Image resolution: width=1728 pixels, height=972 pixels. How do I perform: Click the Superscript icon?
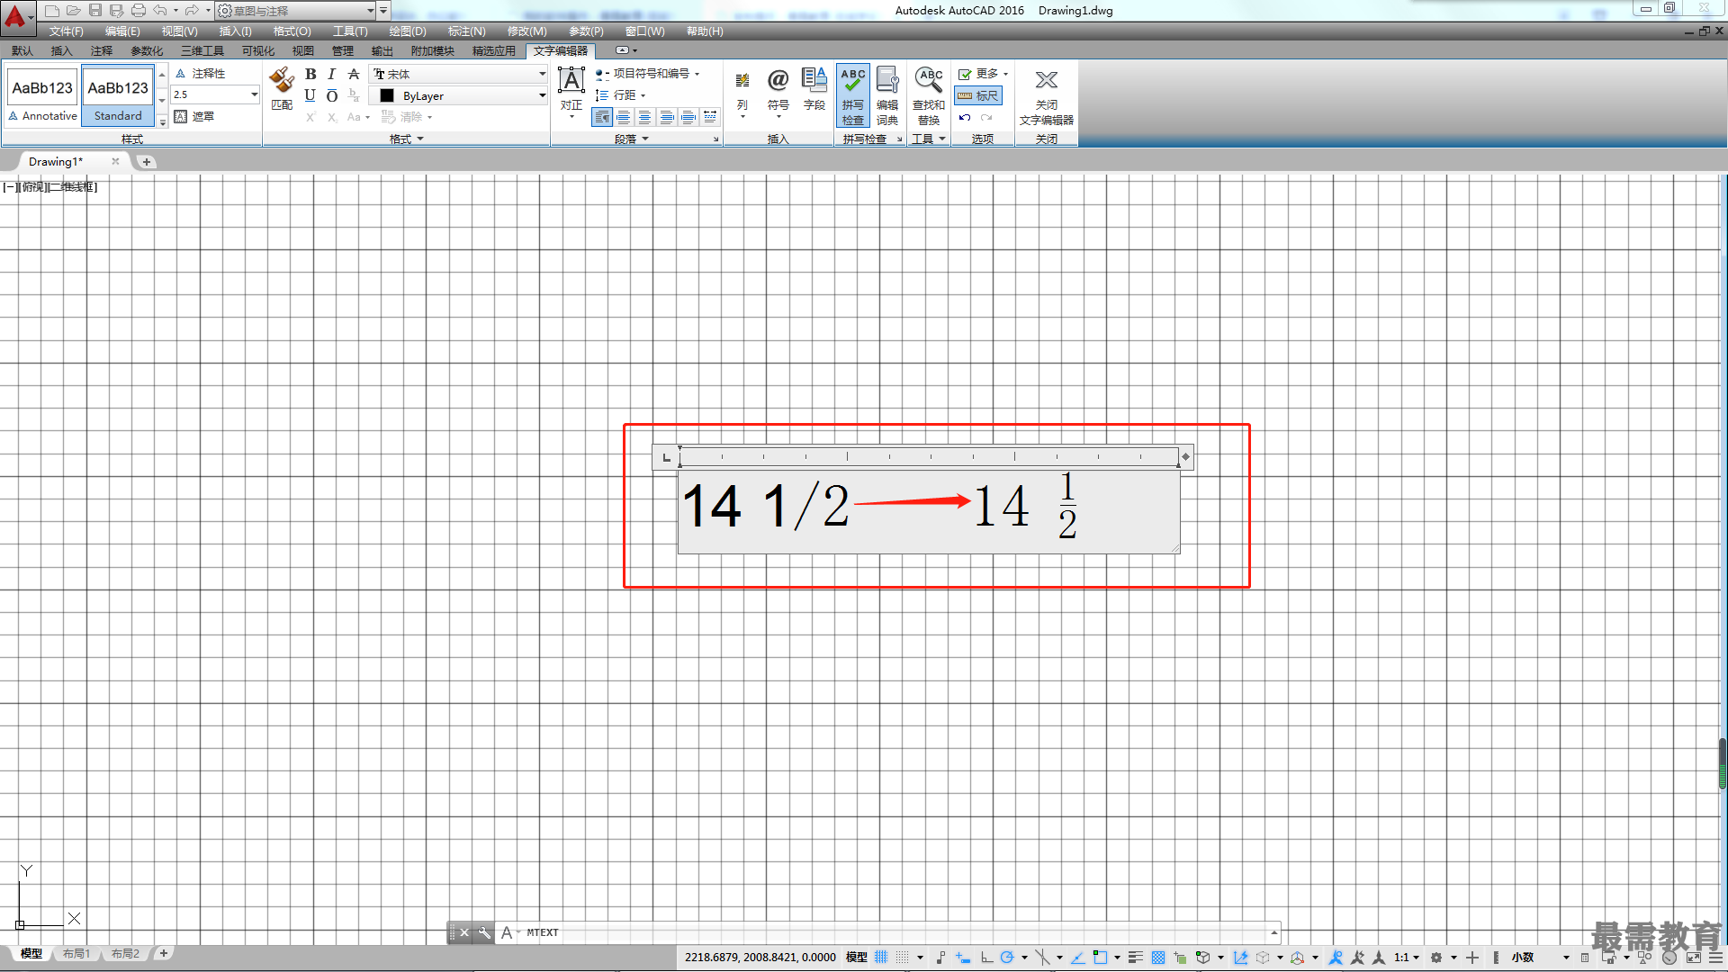pos(310,117)
